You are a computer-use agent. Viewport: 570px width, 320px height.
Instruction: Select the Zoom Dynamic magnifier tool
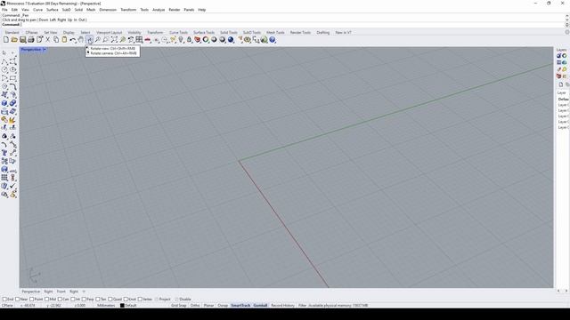click(x=97, y=40)
